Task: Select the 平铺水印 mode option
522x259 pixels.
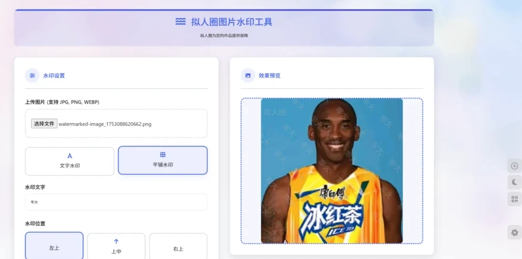Action: click(x=163, y=160)
